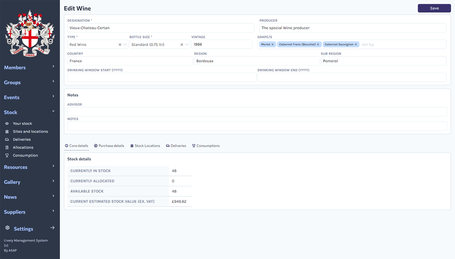This screenshot has height=259, width=455.
Task: Expand the News menu in sidebar
Action: [53, 196]
